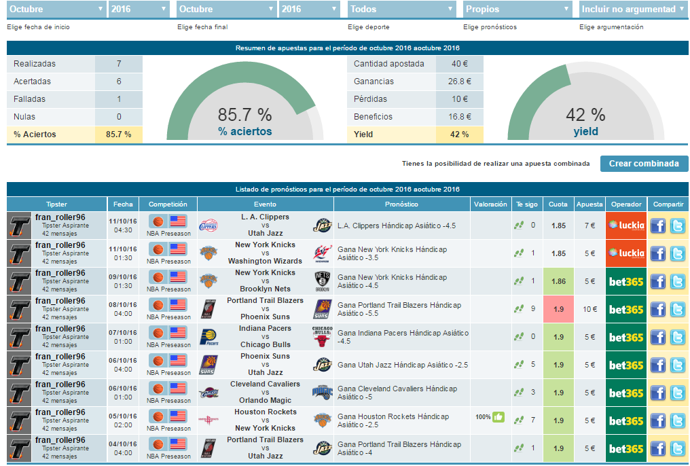
Task: Click the USA flag on Pacers vs Bulls row
Action: tap(178, 332)
